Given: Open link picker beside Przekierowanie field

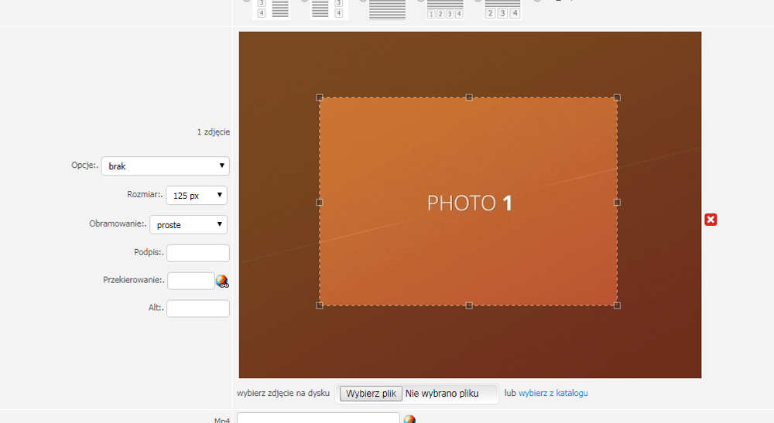Looking at the screenshot, I should pyautogui.click(x=222, y=281).
